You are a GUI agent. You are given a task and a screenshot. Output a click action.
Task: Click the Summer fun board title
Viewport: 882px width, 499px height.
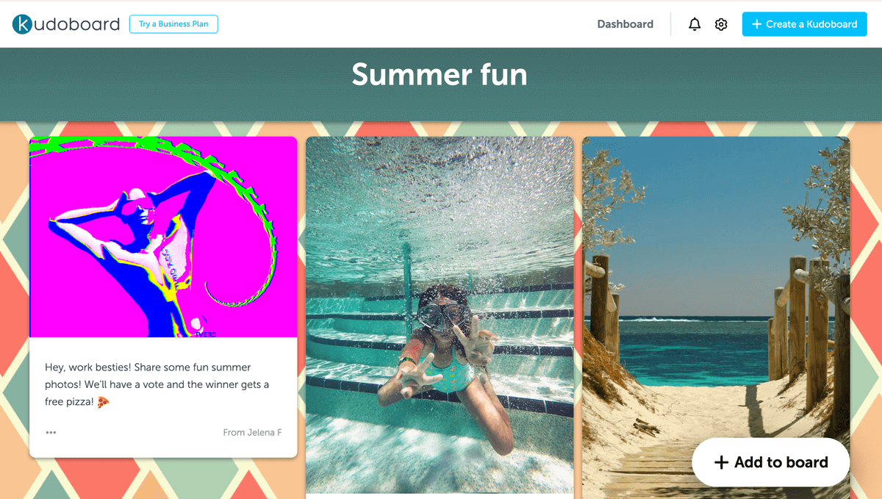440,75
